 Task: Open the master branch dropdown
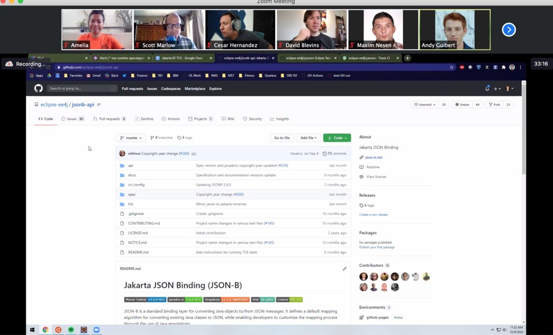point(131,138)
